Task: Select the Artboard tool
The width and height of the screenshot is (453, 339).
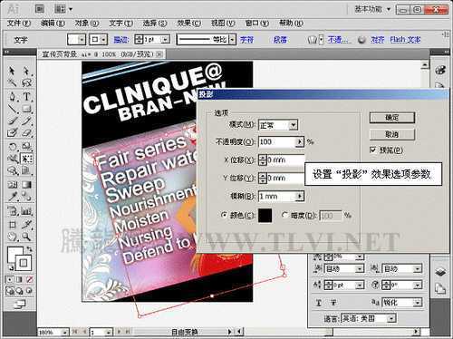Action: pyautogui.click(x=12, y=225)
